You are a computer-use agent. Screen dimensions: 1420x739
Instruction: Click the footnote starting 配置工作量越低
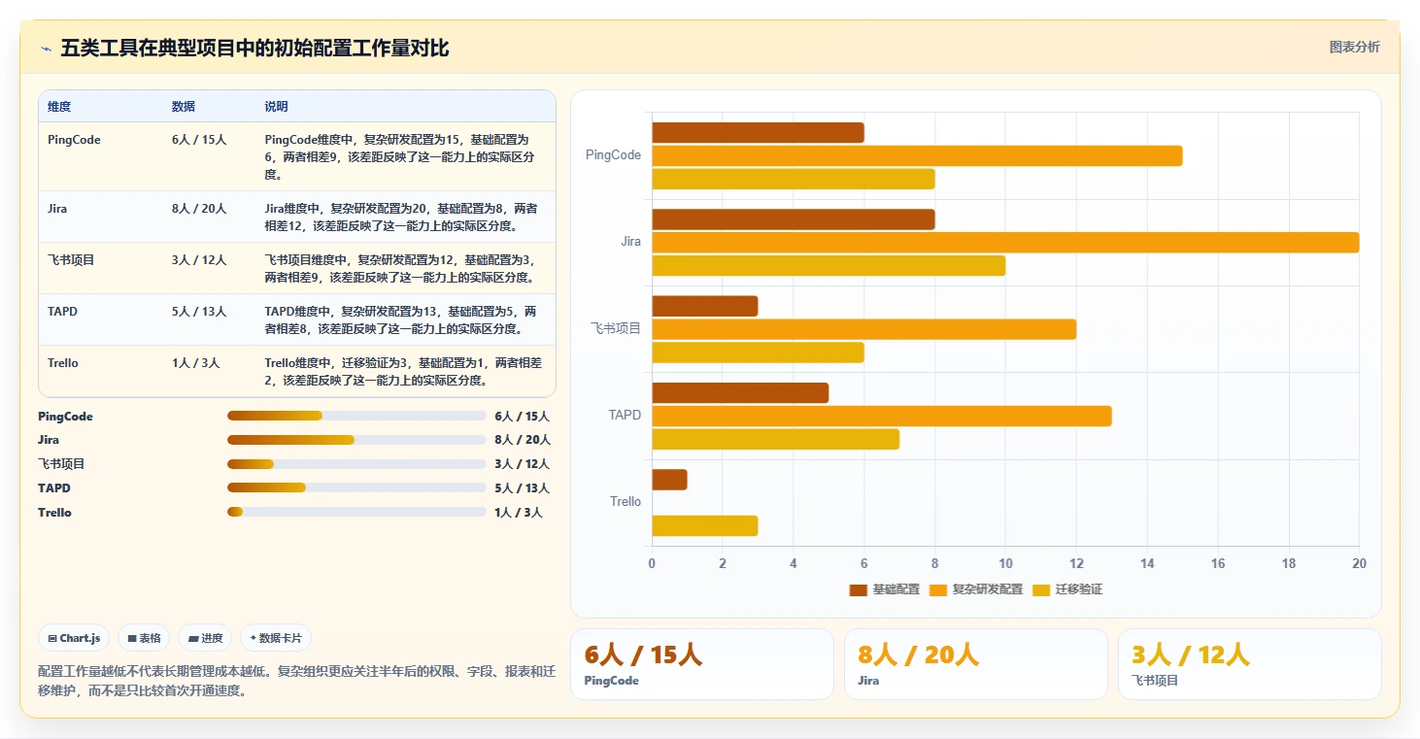tap(296, 681)
